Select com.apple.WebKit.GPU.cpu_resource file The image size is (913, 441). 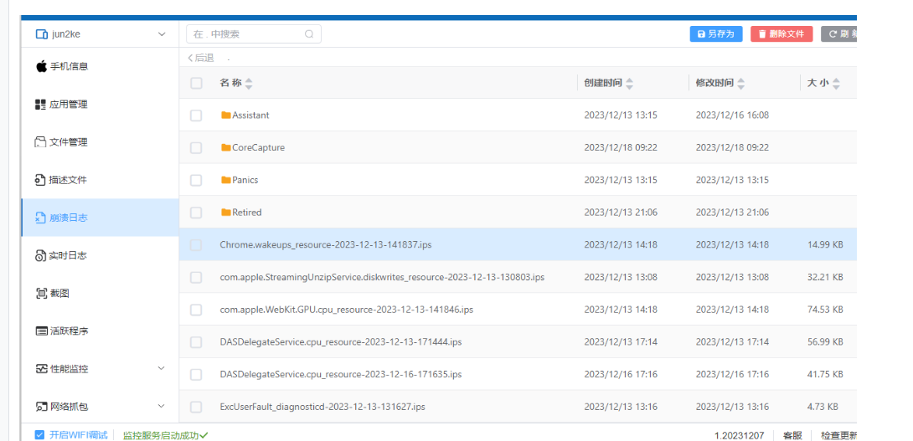click(x=347, y=310)
